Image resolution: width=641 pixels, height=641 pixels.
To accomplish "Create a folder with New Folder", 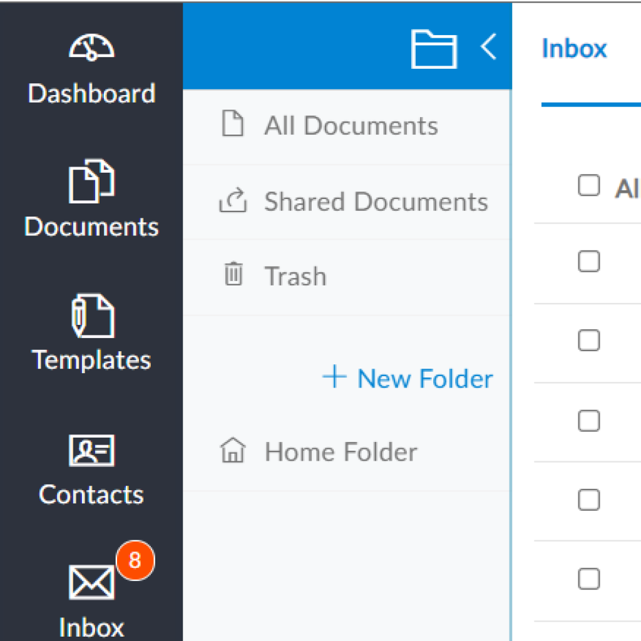I will coord(408,378).
